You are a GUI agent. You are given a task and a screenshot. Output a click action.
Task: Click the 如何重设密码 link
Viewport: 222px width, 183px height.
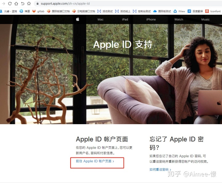click(x=160, y=169)
